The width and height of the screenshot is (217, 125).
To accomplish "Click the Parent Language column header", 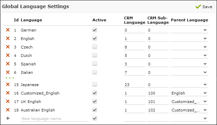I will 189,20.
